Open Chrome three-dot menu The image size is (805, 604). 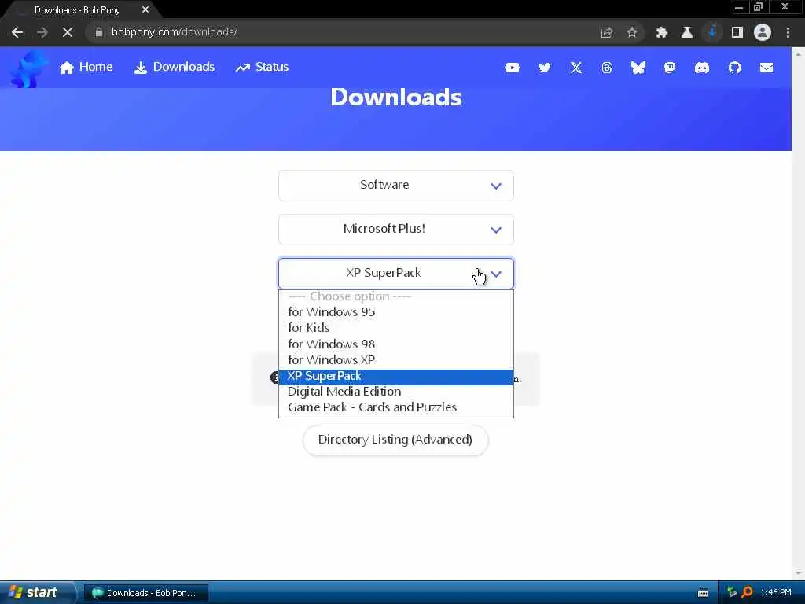(788, 32)
